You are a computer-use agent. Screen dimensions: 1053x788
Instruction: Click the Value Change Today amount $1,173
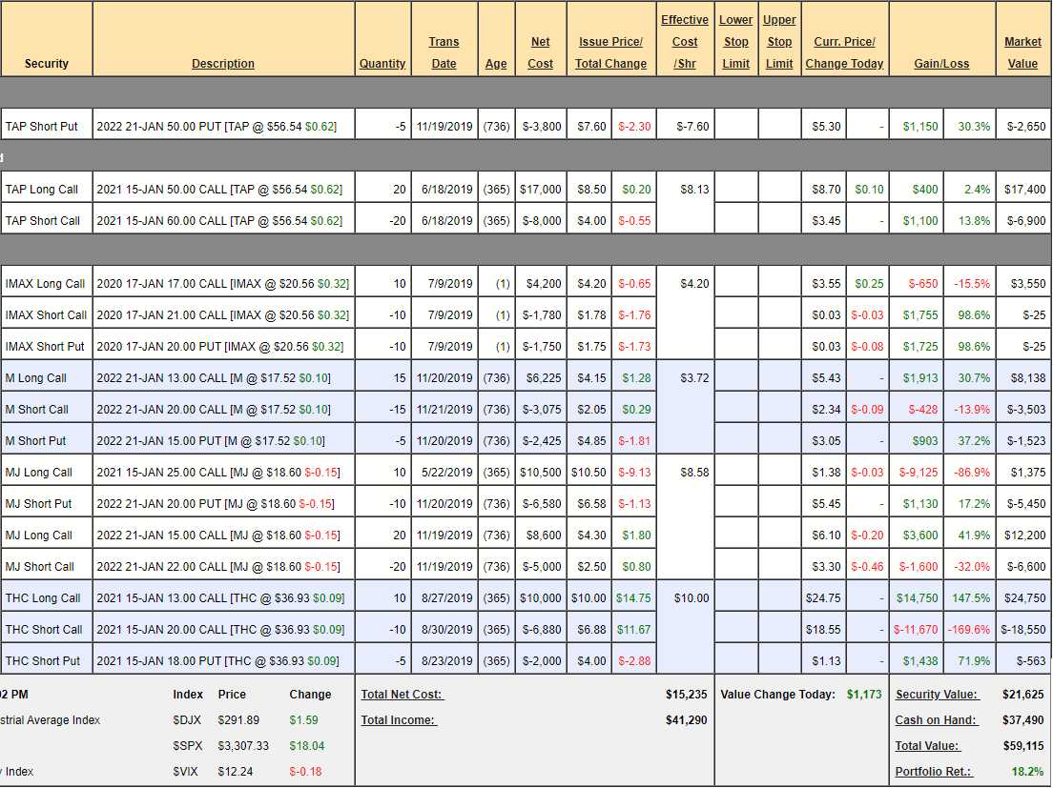tap(864, 695)
